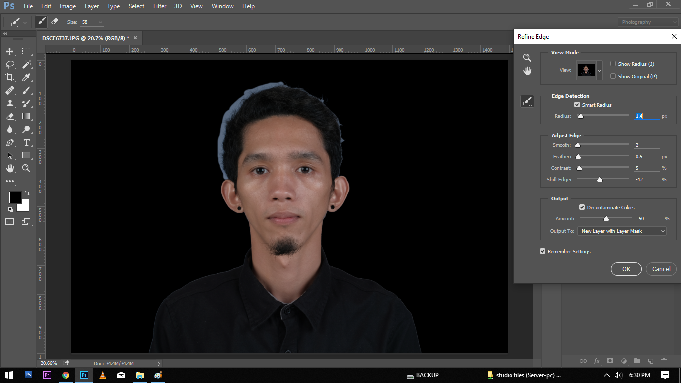
Task: Select the Erase Refinements tool in options bar
Action: point(54,22)
